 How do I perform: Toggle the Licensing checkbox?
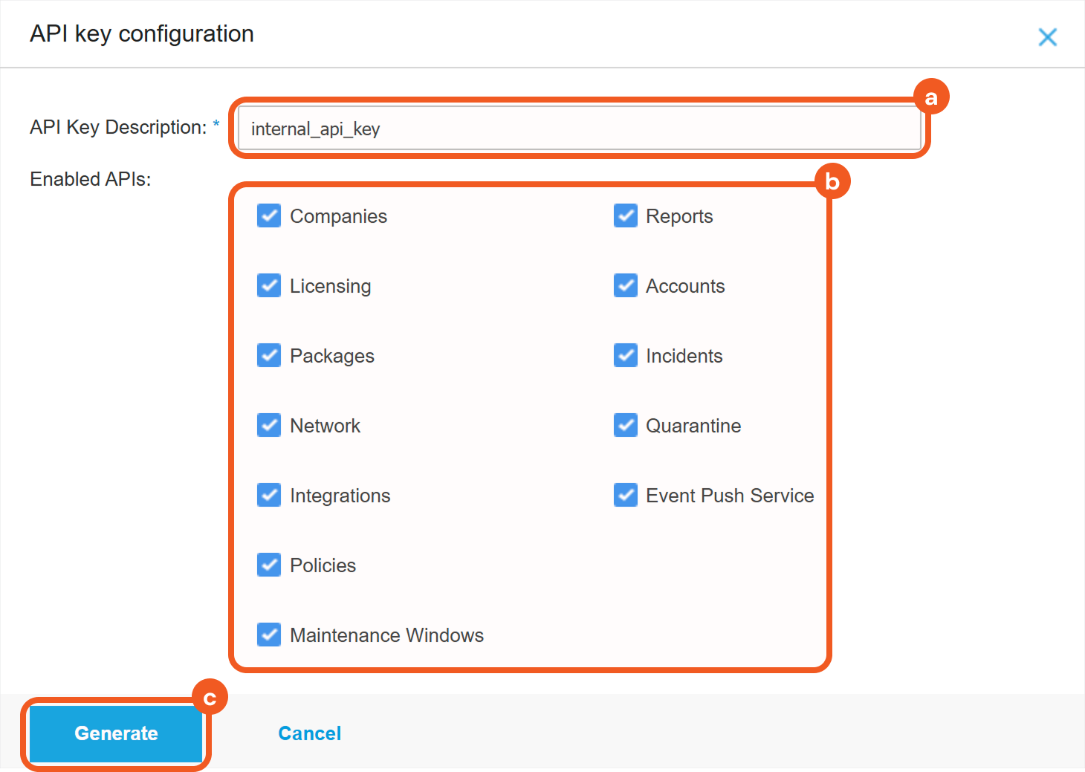[269, 286]
